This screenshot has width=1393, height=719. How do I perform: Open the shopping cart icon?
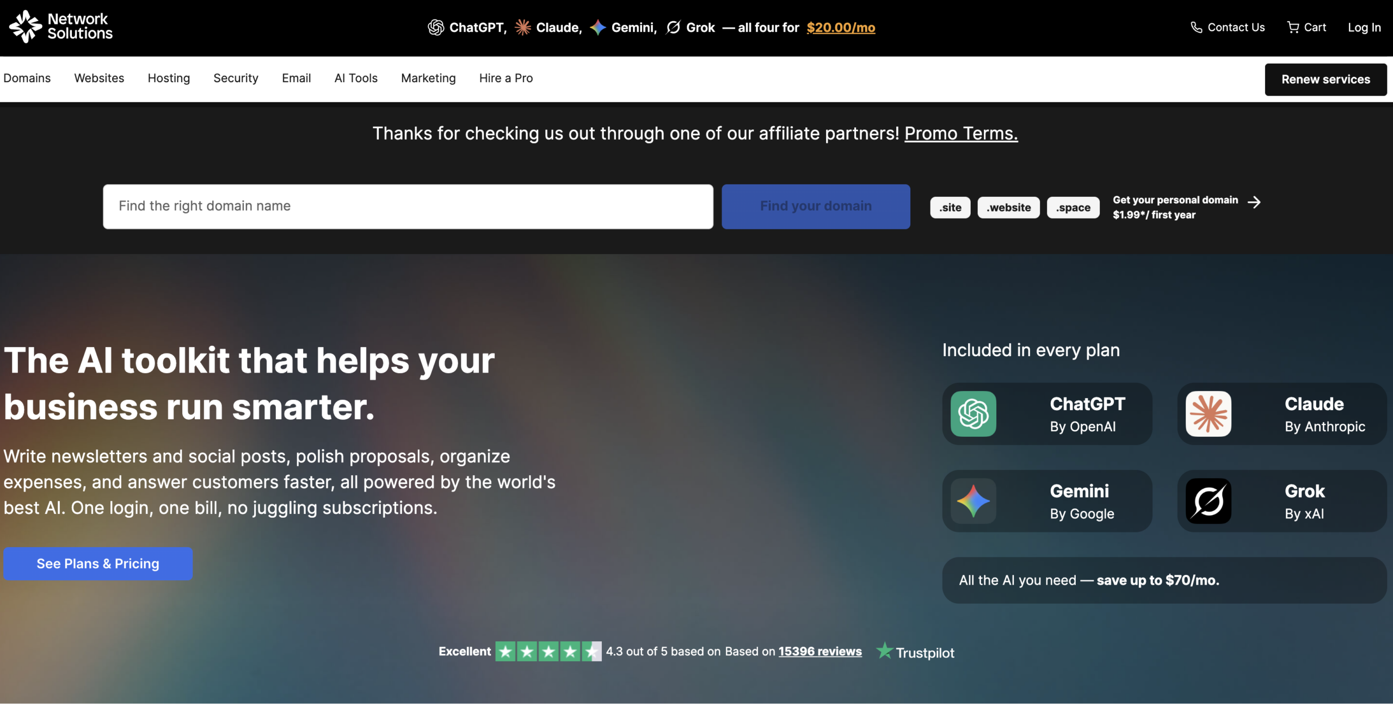click(x=1293, y=27)
